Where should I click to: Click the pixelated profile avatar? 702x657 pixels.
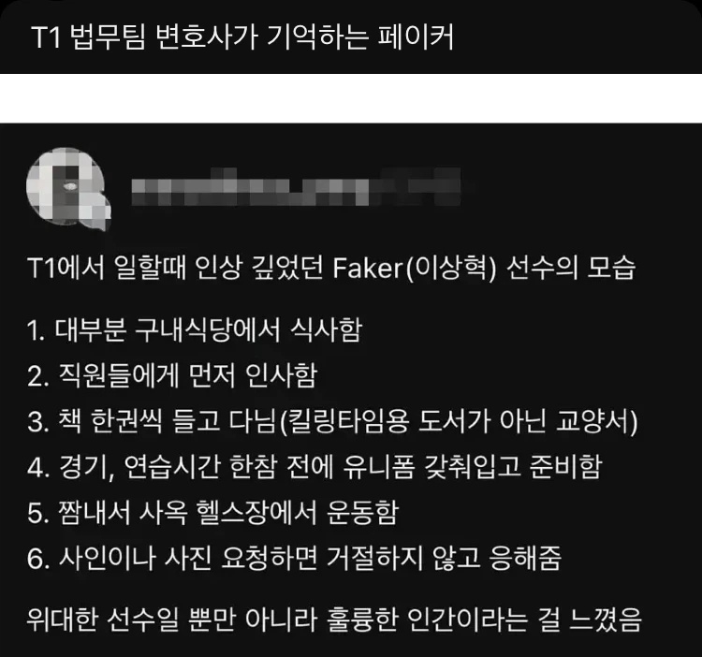(x=67, y=186)
